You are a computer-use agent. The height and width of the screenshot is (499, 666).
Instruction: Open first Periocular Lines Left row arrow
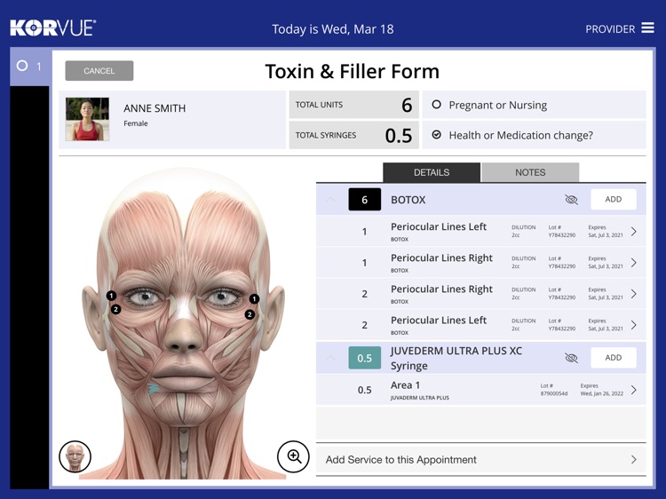[x=634, y=232]
